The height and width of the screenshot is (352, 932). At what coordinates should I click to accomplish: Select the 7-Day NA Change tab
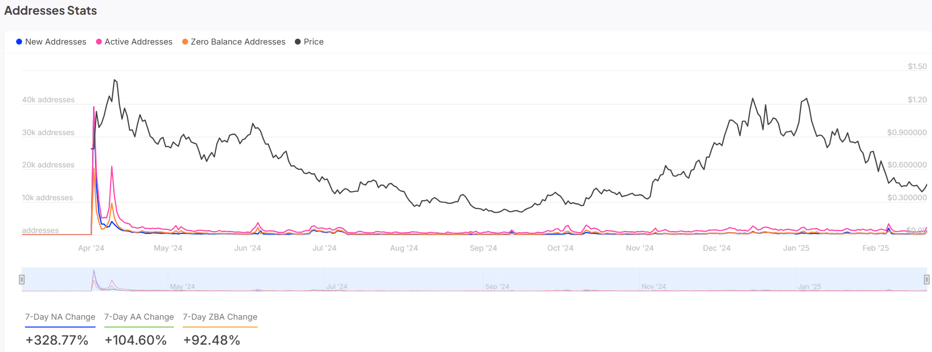60,317
